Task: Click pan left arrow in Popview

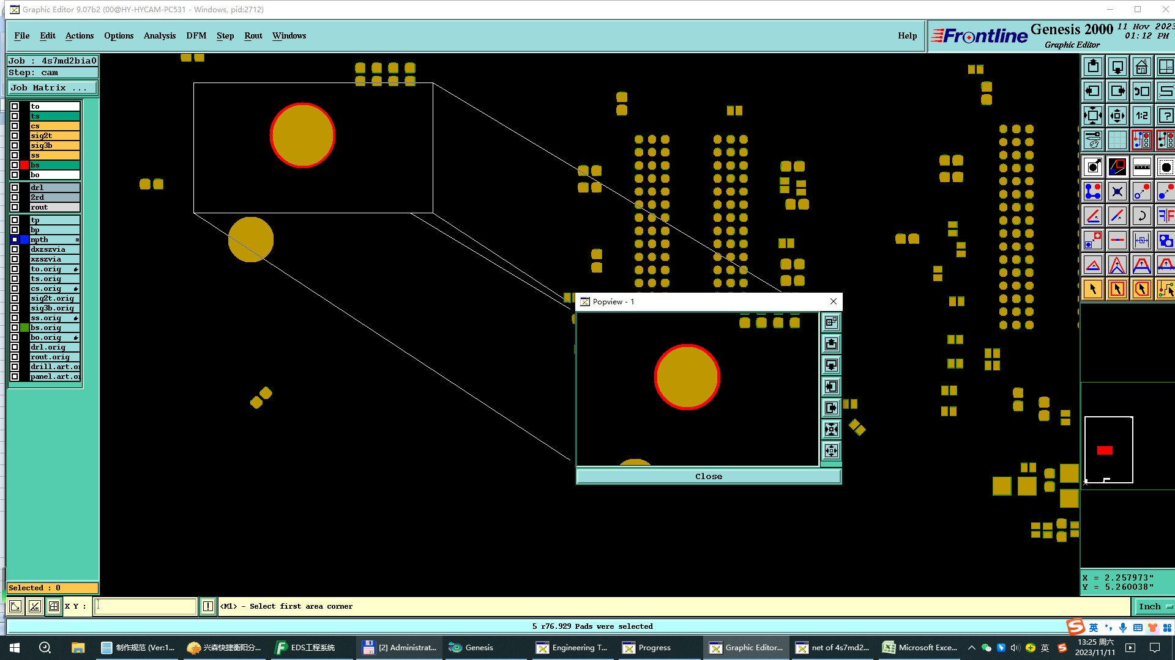Action: coord(831,387)
